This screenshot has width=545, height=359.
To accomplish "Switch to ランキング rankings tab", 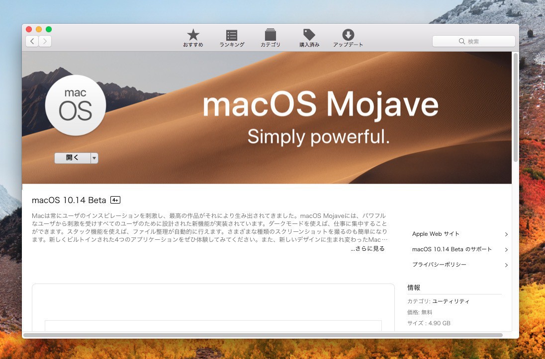I will pyautogui.click(x=232, y=38).
